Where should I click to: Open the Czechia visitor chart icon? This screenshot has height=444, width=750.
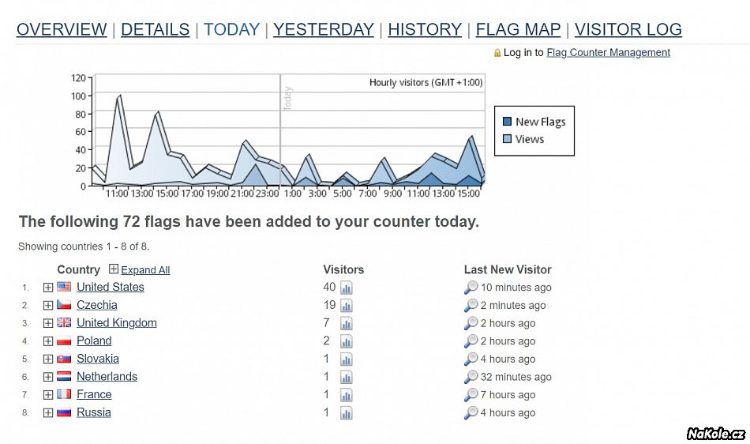pyautogui.click(x=346, y=306)
